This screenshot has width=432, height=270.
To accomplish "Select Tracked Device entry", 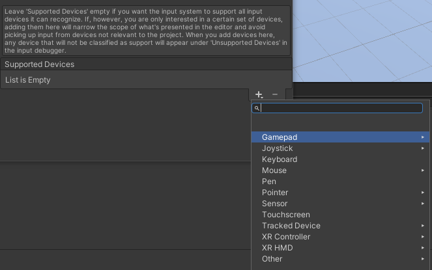I will point(341,225).
